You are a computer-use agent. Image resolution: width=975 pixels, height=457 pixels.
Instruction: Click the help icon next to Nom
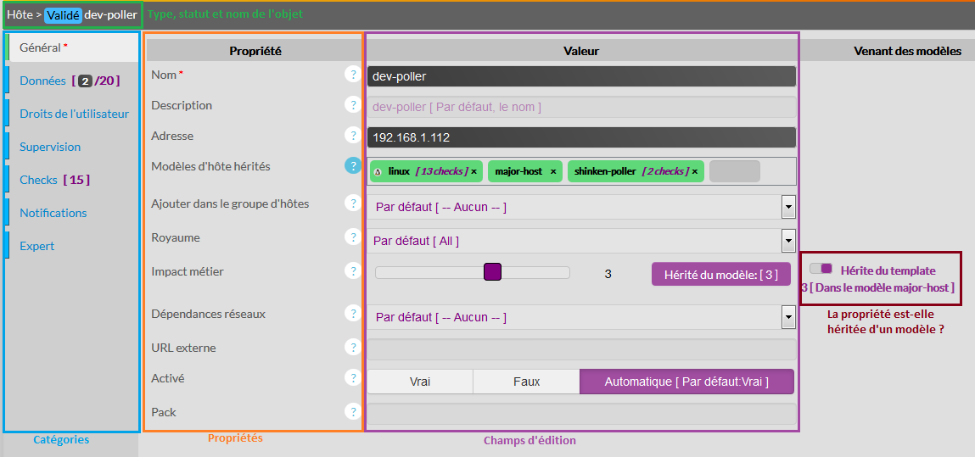[x=352, y=75]
